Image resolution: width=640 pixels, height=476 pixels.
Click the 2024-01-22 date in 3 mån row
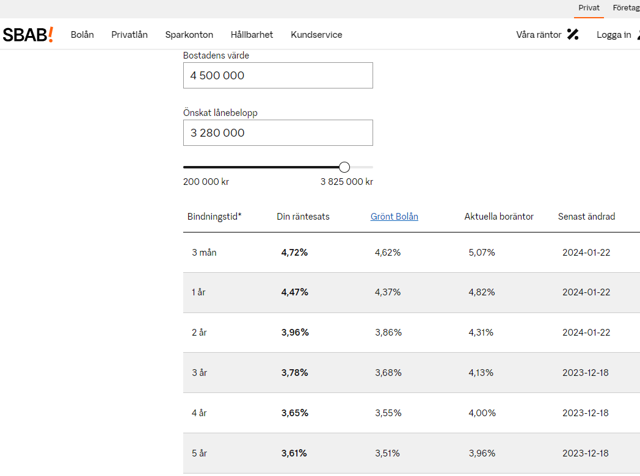[x=586, y=253]
